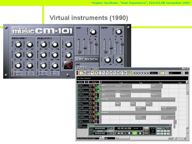This screenshot has width=192, height=144.
Task: Click the Fast Forward button in Transport
Action: 122,133
